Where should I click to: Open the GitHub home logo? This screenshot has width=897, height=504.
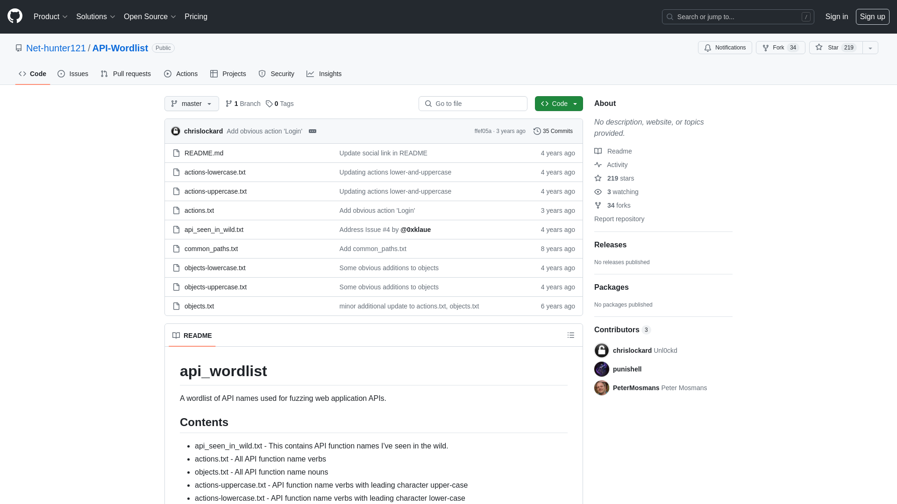[15, 16]
